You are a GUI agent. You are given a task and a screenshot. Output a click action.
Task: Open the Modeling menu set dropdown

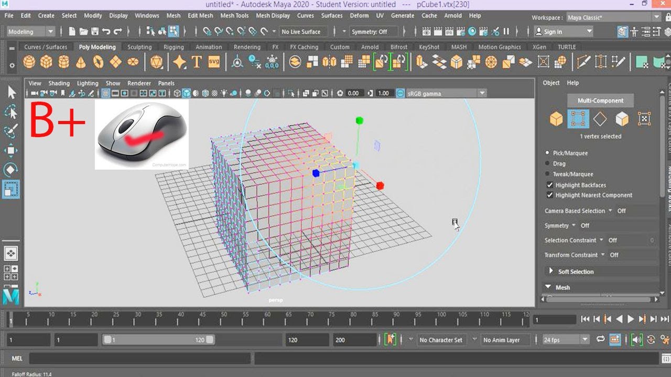(x=31, y=31)
